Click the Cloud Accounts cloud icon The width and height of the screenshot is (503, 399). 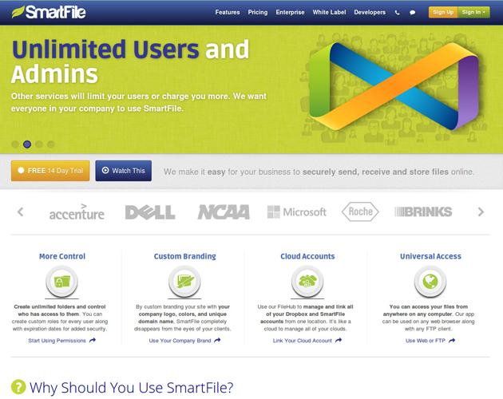pyautogui.click(x=307, y=281)
